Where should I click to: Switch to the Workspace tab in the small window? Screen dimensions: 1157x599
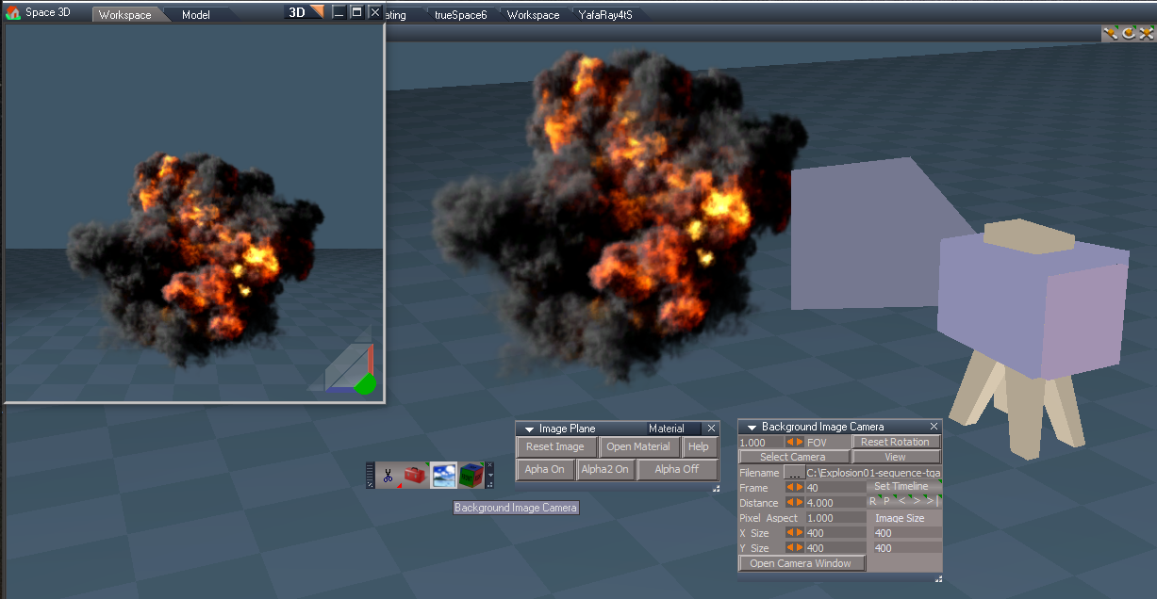click(x=124, y=15)
